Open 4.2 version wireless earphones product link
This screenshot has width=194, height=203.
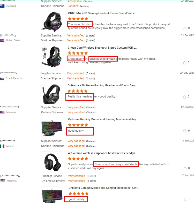click(x=102, y=153)
